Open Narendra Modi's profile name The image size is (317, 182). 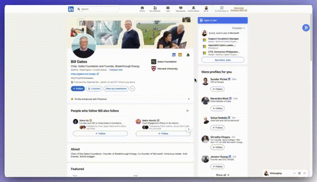click(x=219, y=99)
